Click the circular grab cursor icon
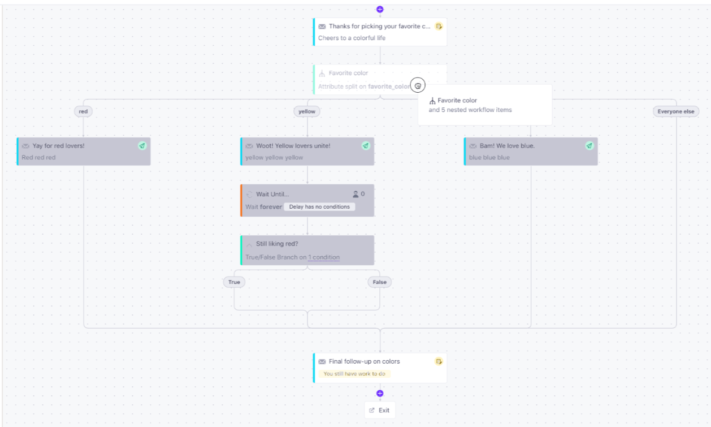This screenshot has height=427, width=711. (418, 85)
